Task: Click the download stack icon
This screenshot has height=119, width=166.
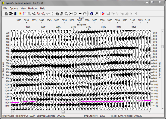Action: pyautogui.click(x=62, y=14)
